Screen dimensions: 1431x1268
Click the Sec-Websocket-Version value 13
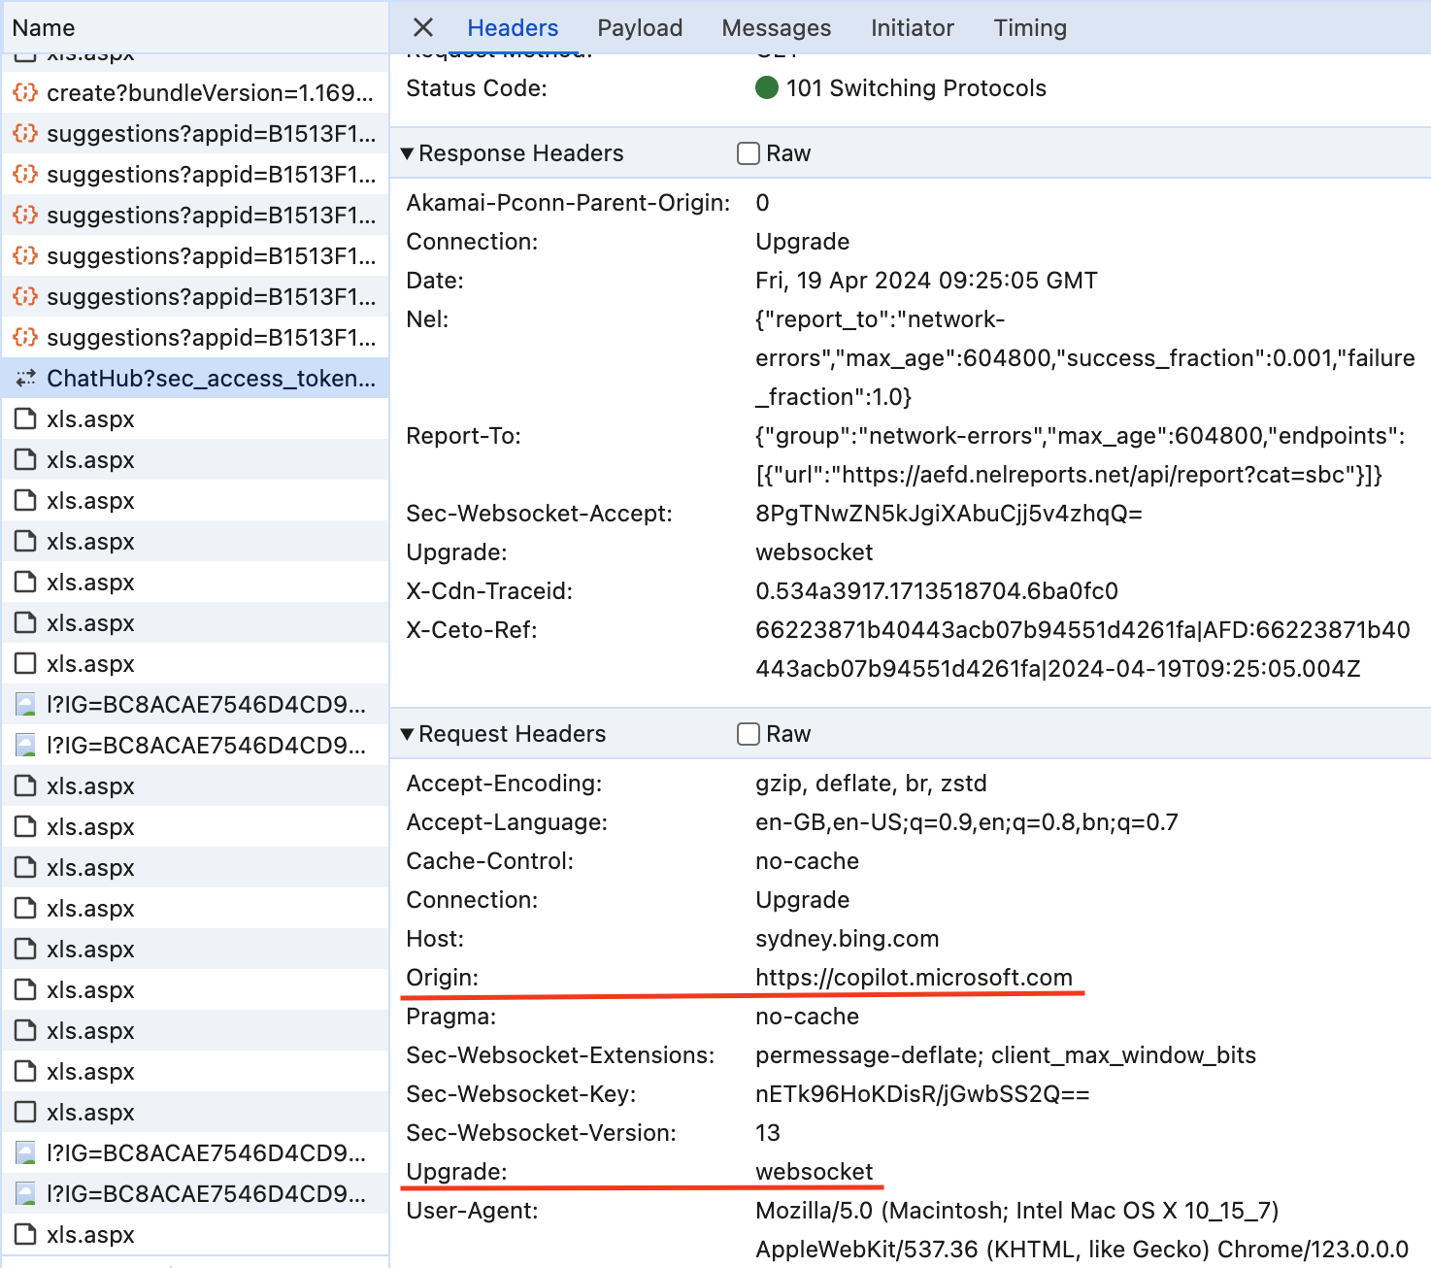[768, 1133]
